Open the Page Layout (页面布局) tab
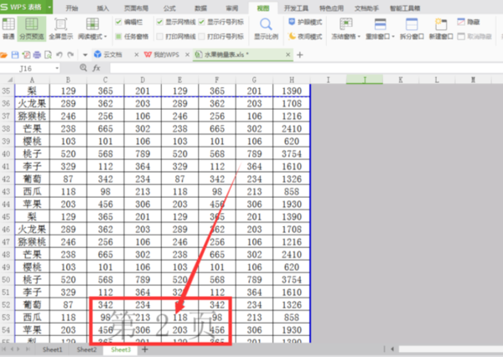The width and height of the screenshot is (503, 357). coord(136,8)
